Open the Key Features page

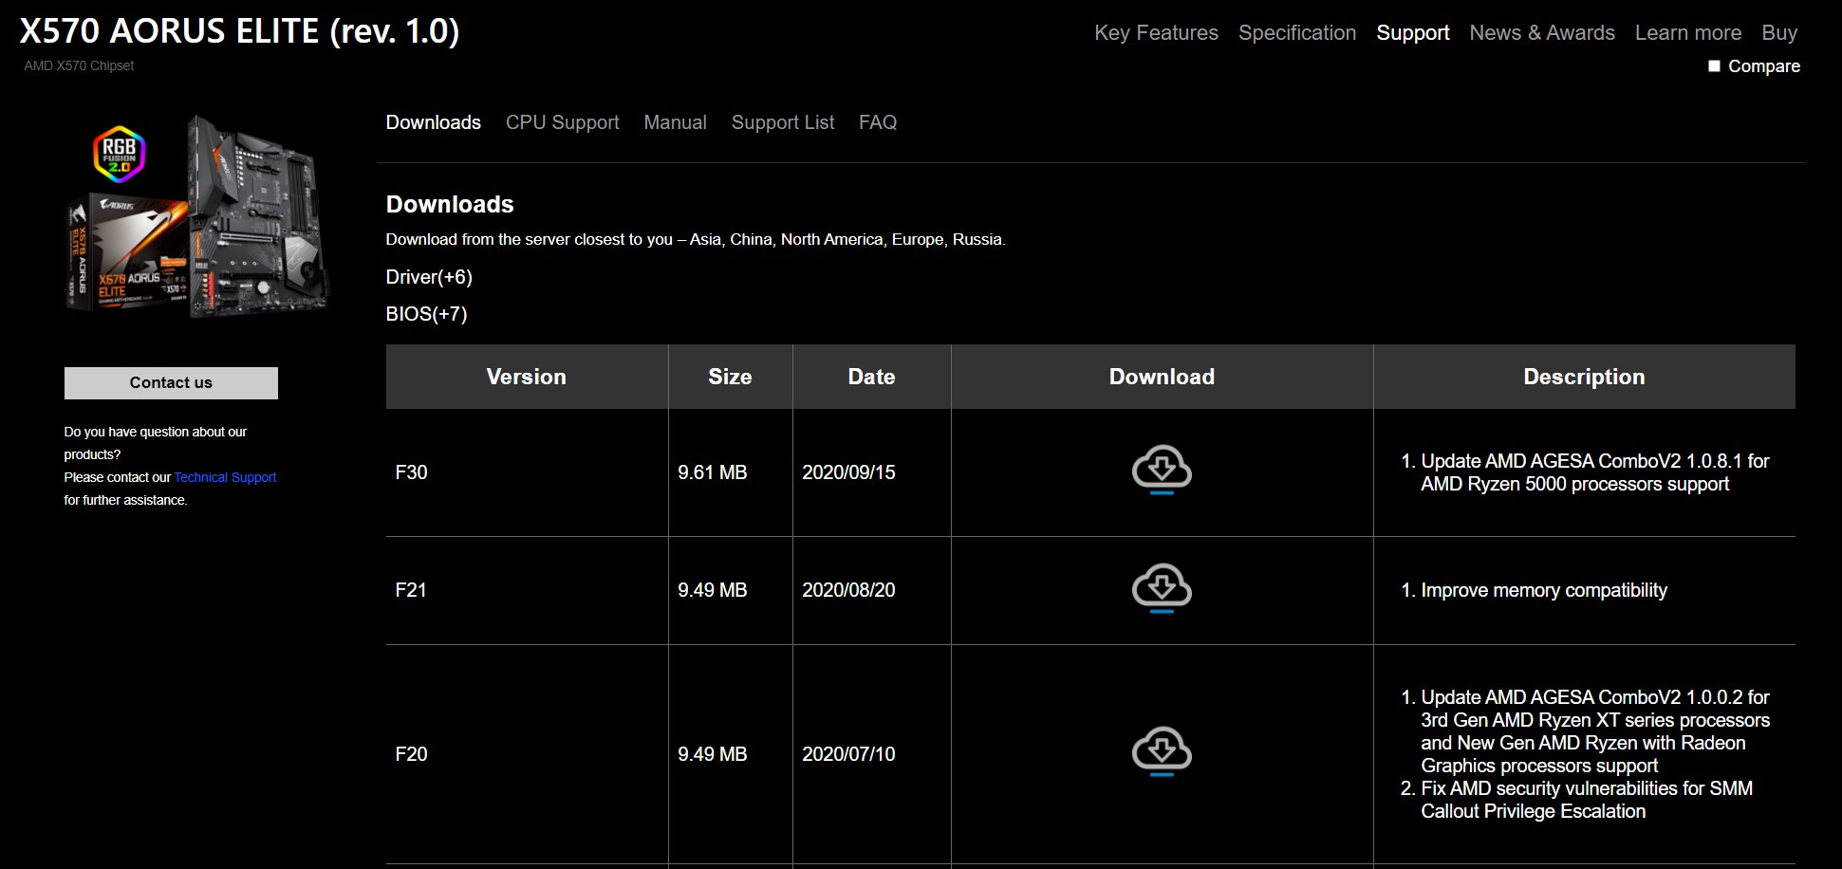click(1156, 32)
